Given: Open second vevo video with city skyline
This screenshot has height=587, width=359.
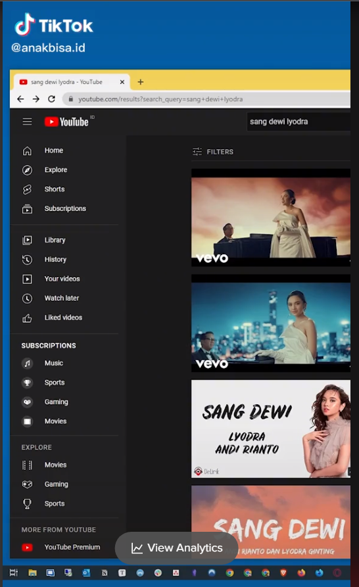Looking at the screenshot, I should (271, 323).
